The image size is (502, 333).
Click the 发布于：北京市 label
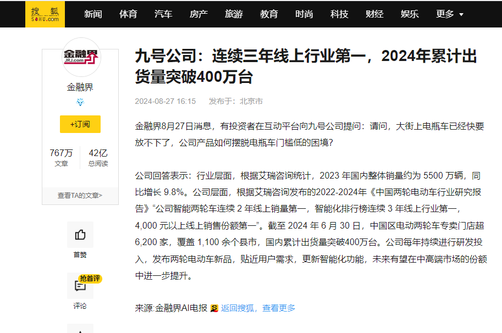236,101
